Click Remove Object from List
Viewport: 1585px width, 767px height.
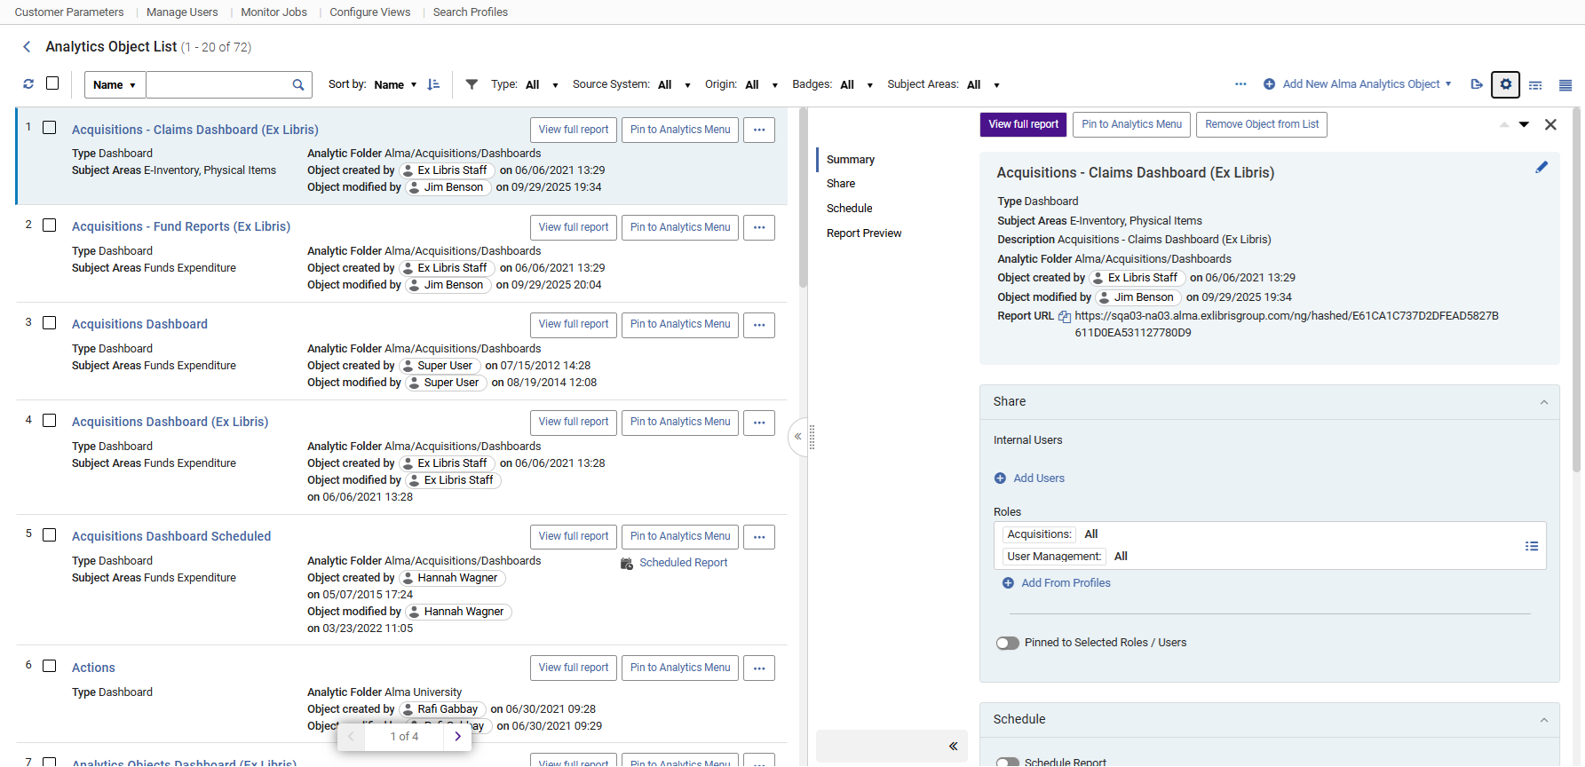click(1262, 124)
